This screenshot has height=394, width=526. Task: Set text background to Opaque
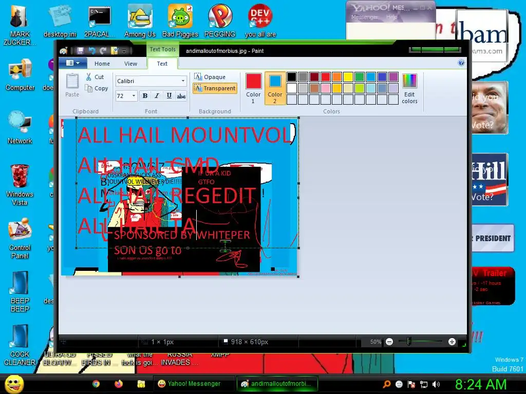pos(210,77)
